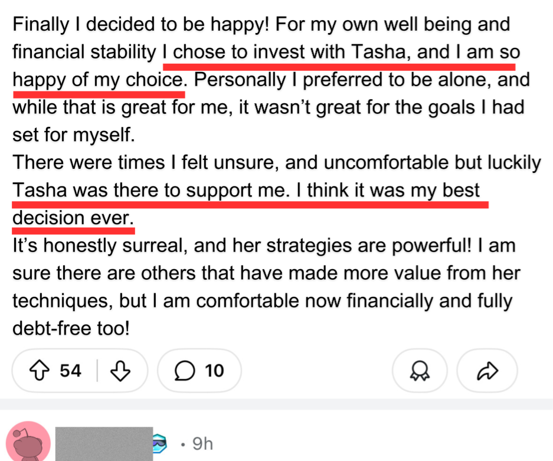Click the comment count showing 10
This screenshot has width=553, height=461.
214,371
